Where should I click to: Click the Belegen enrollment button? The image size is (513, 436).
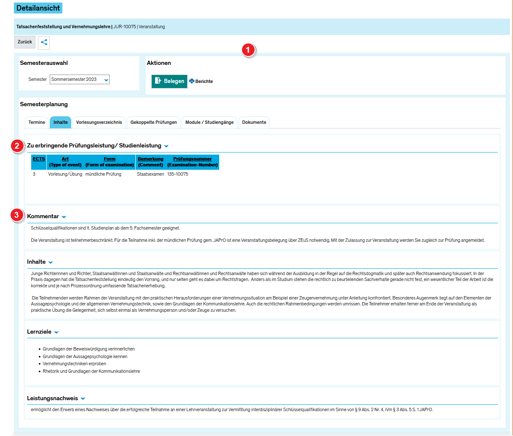click(169, 81)
